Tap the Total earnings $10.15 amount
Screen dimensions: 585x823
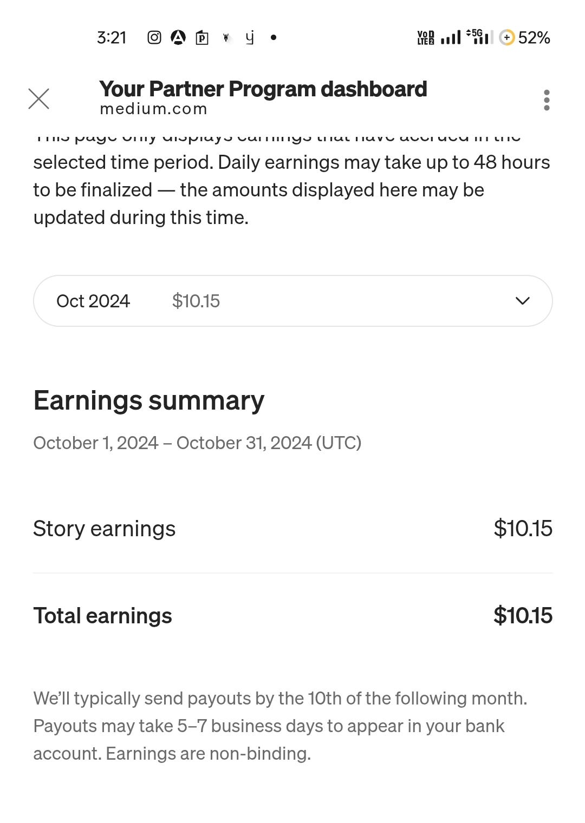click(x=523, y=615)
